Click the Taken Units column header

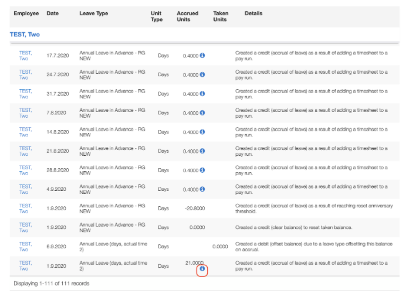pyautogui.click(x=221, y=16)
